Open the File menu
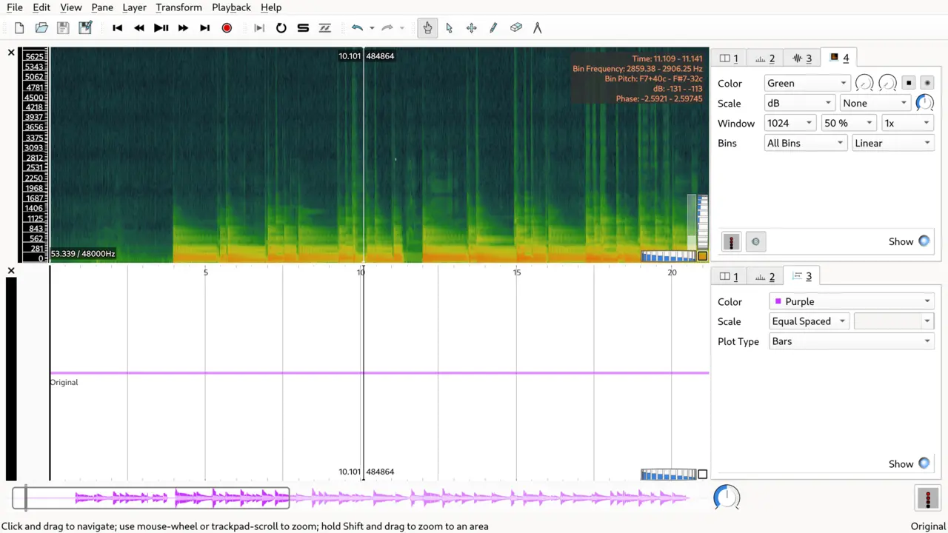 coord(14,7)
